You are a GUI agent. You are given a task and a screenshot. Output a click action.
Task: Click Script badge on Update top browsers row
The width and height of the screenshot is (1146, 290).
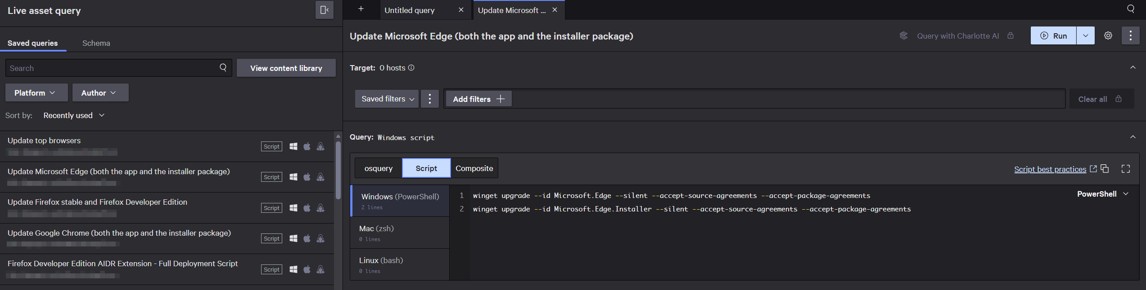point(271,146)
